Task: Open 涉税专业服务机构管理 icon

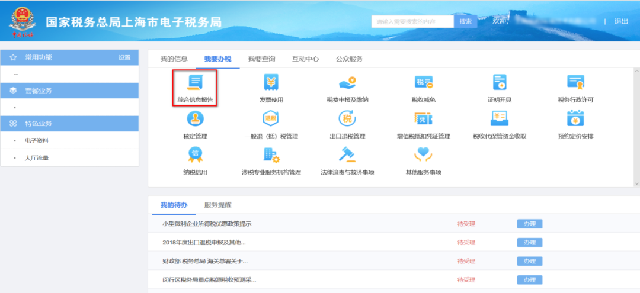Action: [271, 154]
